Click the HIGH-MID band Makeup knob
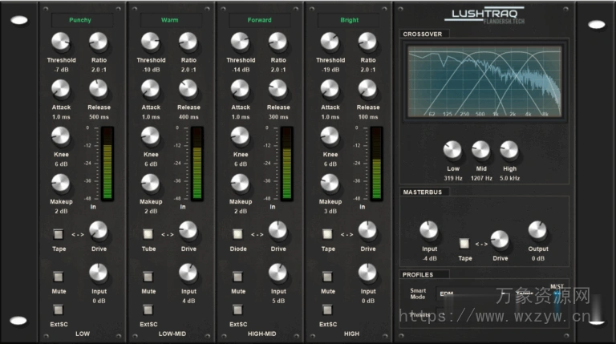Viewport: 616px width, 344px height. click(x=240, y=184)
